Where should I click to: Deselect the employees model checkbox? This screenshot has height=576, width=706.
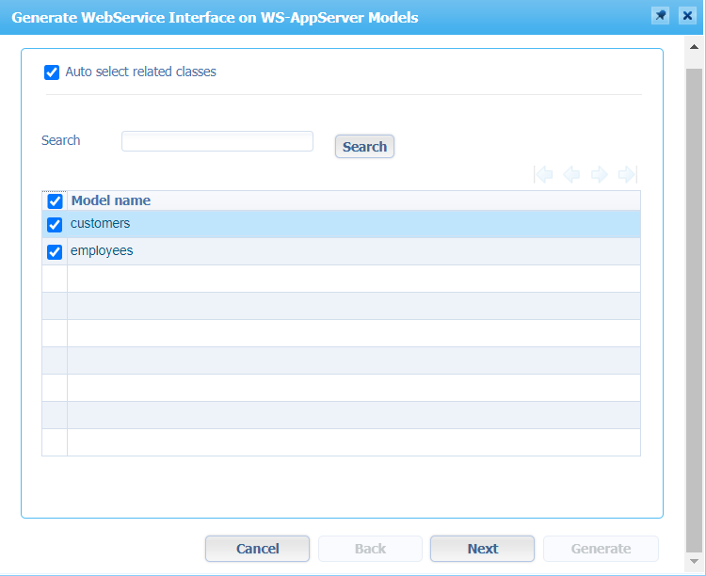pyautogui.click(x=55, y=252)
